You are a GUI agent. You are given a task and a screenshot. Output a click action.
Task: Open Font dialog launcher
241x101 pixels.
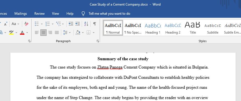[29, 41]
